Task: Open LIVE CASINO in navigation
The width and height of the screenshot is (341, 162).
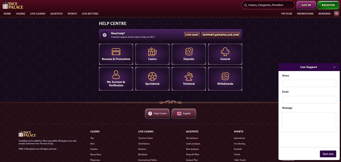Action: pos(38,13)
